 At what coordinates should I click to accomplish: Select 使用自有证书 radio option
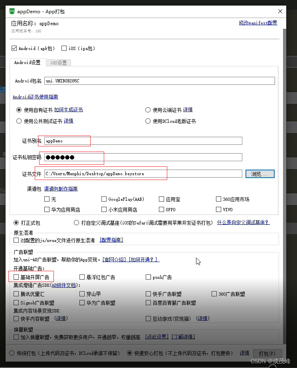[x=19, y=110]
